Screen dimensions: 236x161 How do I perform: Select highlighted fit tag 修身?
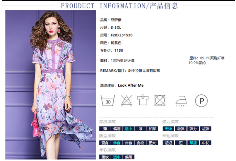(117, 143)
